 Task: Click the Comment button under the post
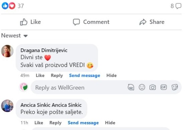(x=91, y=22)
